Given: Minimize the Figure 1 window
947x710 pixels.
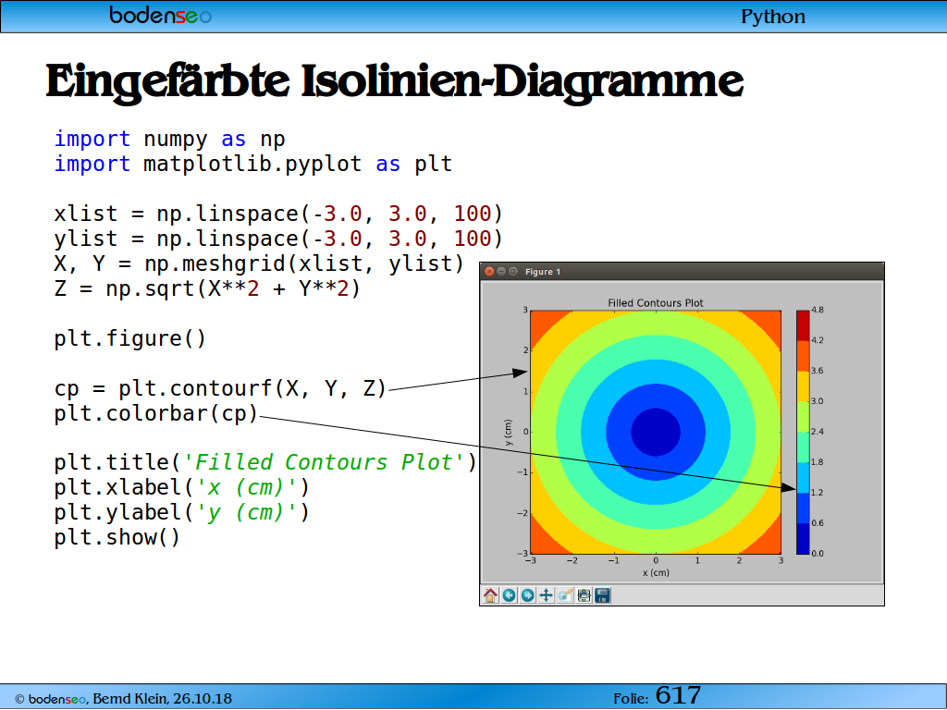Looking at the screenshot, I should pos(501,272).
